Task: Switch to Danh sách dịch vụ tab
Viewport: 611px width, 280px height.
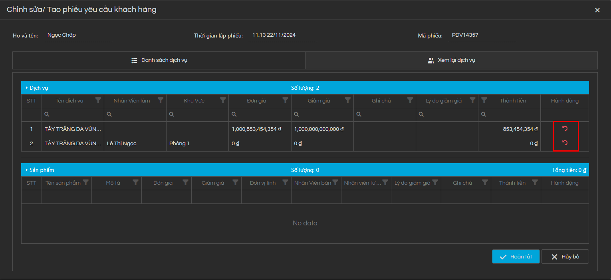Action: (159, 60)
